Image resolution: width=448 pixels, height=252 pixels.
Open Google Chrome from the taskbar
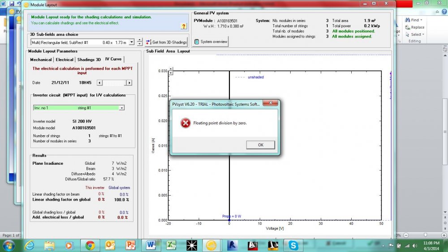click(x=90, y=245)
